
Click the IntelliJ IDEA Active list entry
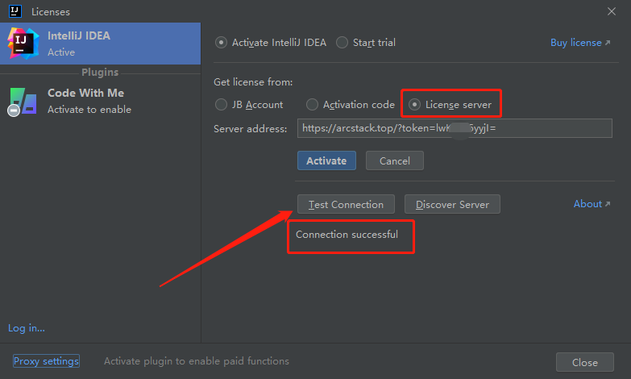coord(100,44)
